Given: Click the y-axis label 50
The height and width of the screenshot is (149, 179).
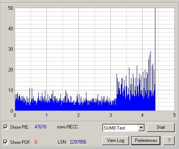Looking at the screenshot, I should (10, 8).
